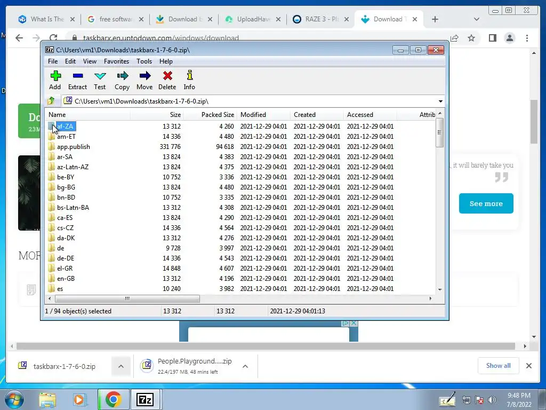Open taskbarx-1-7-6-0.zip download item

[x=64, y=366]
